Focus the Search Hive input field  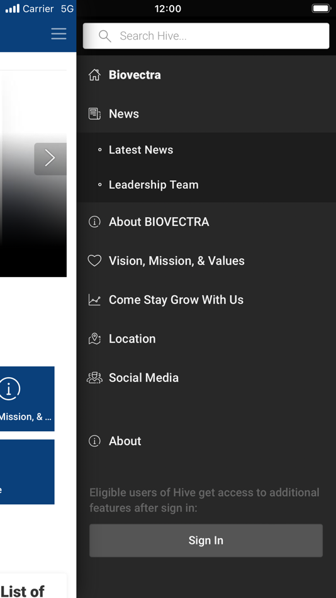click(206, 36)
